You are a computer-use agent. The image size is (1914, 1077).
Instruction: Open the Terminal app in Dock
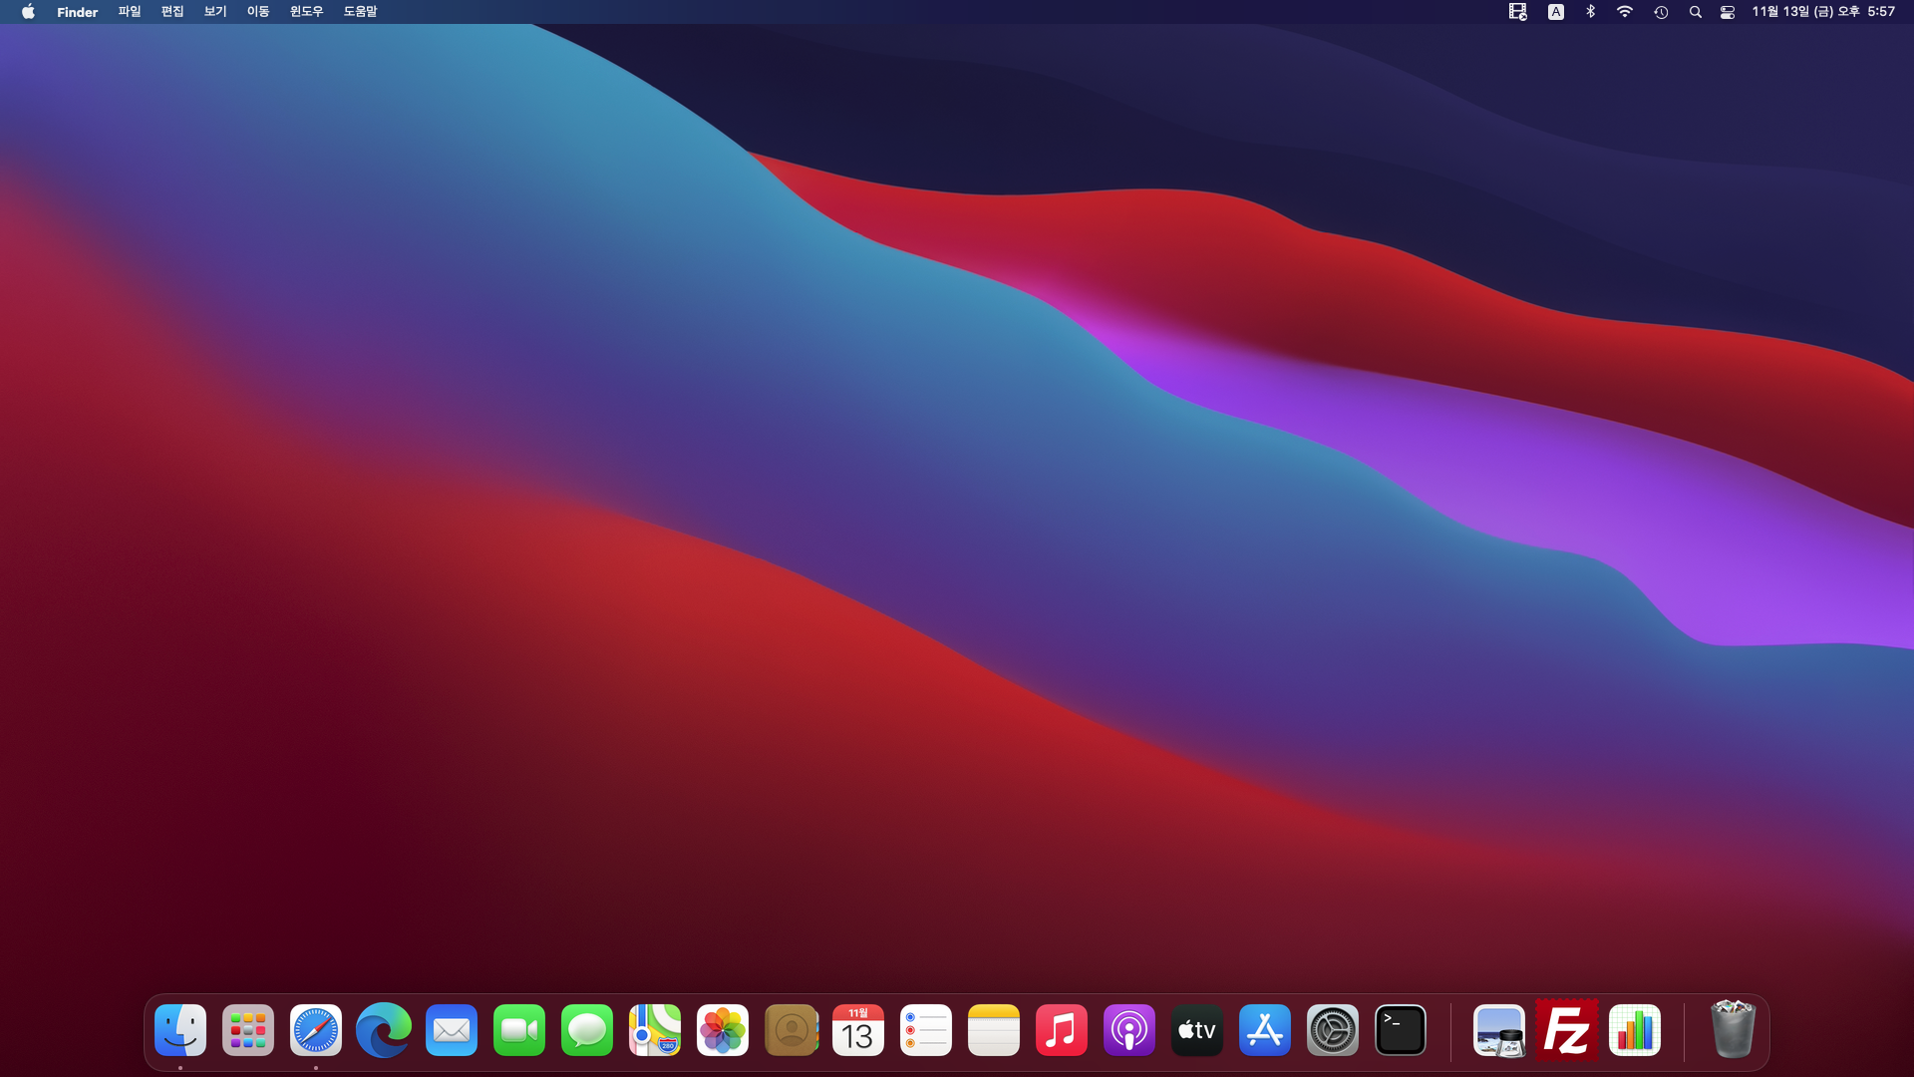[x=1401, y=1030]
